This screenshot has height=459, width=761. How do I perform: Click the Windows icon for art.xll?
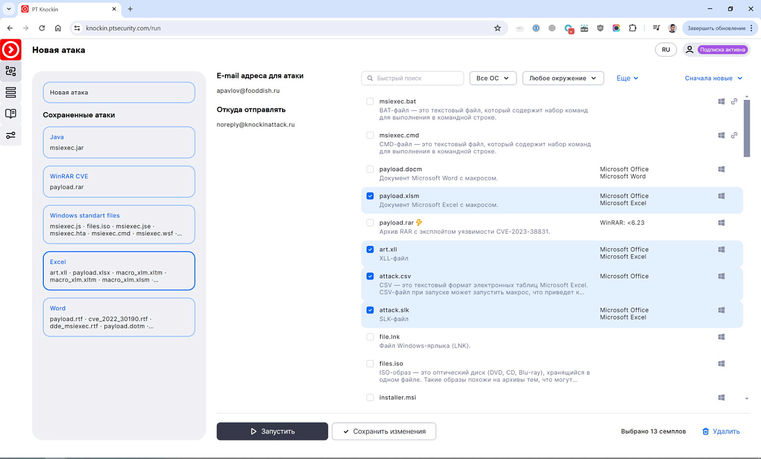click(721, 249)
